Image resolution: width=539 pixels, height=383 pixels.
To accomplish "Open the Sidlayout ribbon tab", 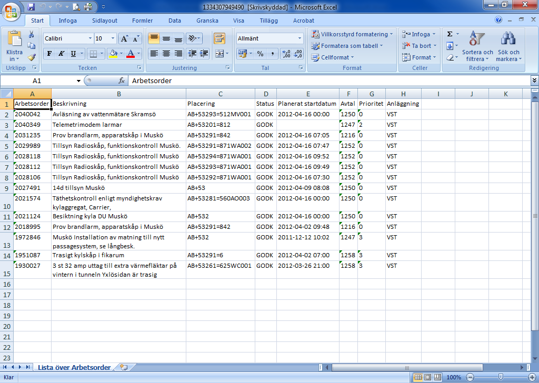I will tap(105, 21).
